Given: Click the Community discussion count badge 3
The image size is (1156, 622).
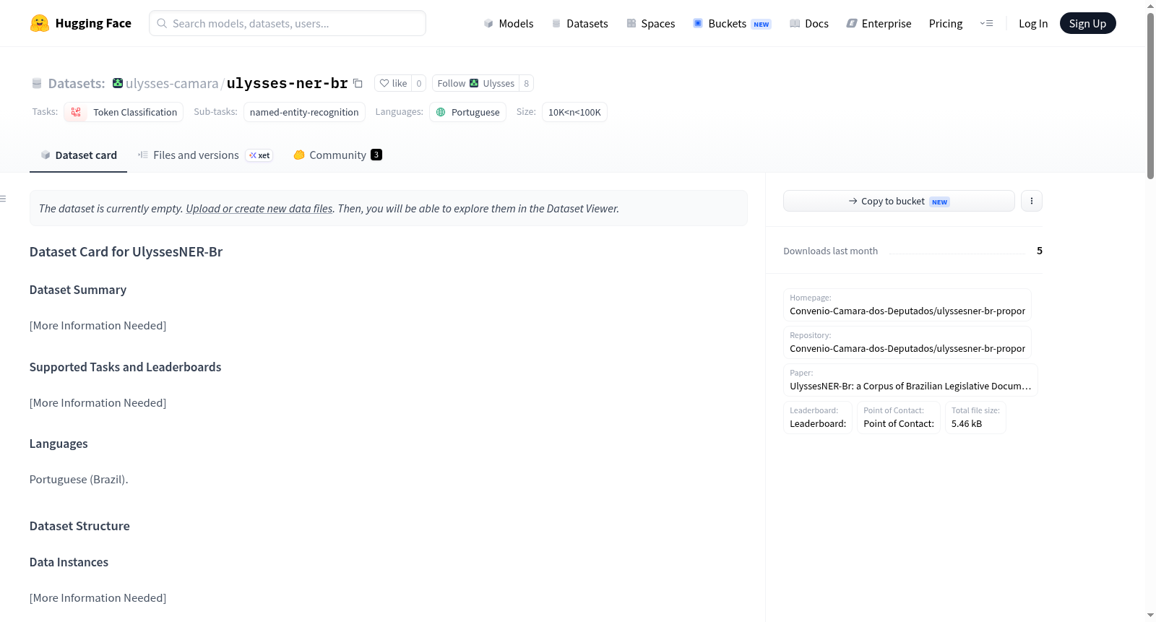Looking at the screenshot, I should (376, 155).
